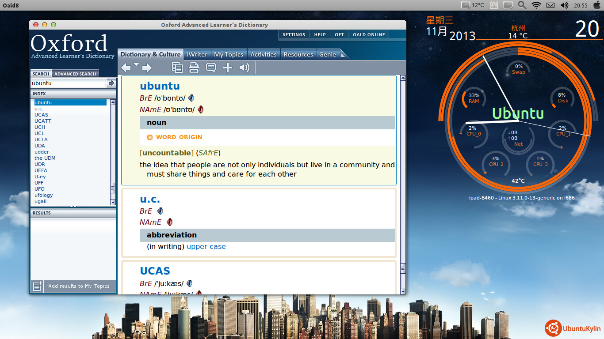Select UEFA in the index list
The height and width of the screenshot is (339, 604).
(41, 170)
